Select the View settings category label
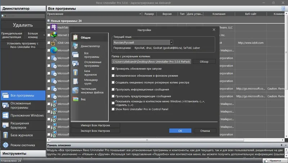 [83, 99]
